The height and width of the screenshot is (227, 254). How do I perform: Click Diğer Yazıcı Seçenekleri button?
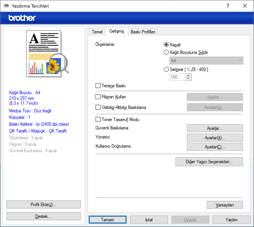(209, 162)
